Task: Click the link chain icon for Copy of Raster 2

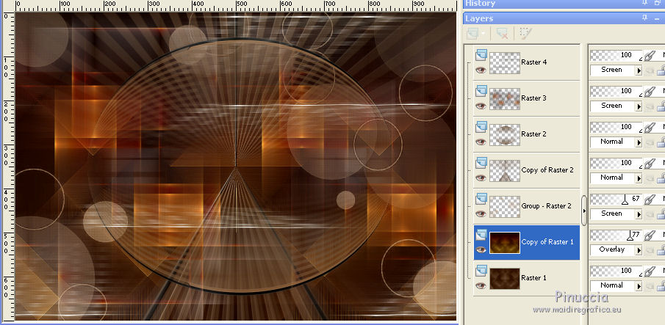Action: 648,164
